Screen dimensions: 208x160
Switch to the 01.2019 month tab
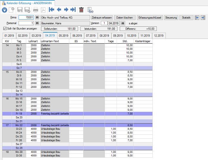click(9, 36)
